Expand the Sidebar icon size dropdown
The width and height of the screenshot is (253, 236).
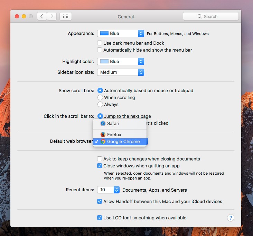[x=120, y=72]
